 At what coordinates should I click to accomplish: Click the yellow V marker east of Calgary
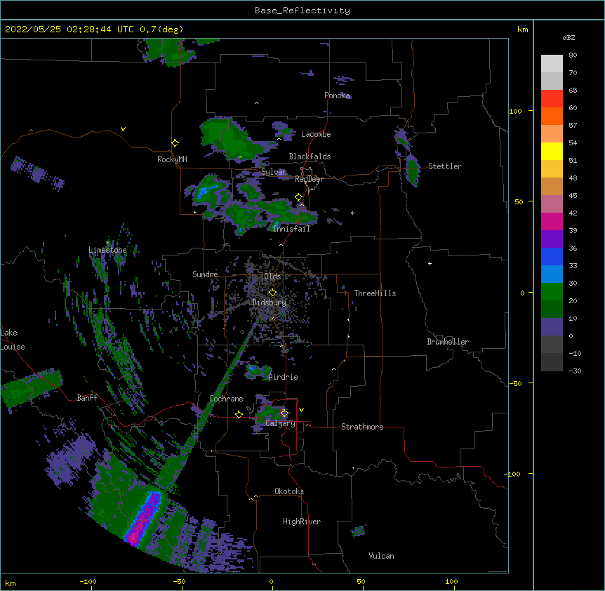point(301,410)
